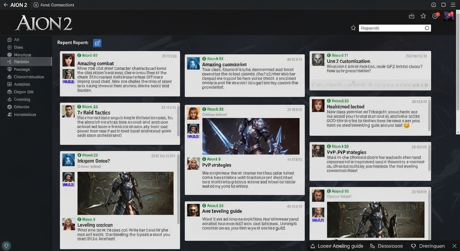This screenshot has width=460, height=251.
Task: Open the download tray icon in the header
Action: click(x=412, y=16)
